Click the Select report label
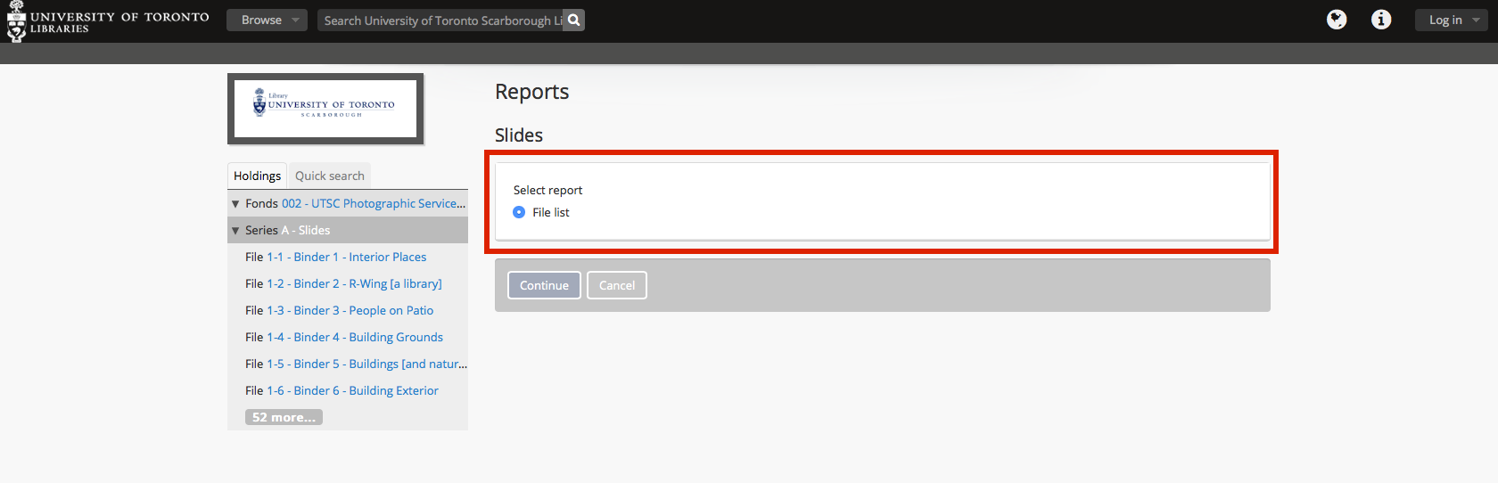The image size is (1498, 483). tap(547, 190)
